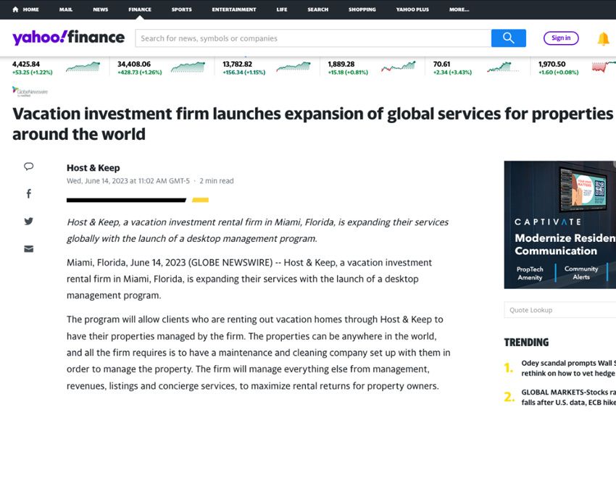Open the Captivate advertisement banner
Image resolution: width=616 pixels, height=478 pixels.
tap(559, 225)
